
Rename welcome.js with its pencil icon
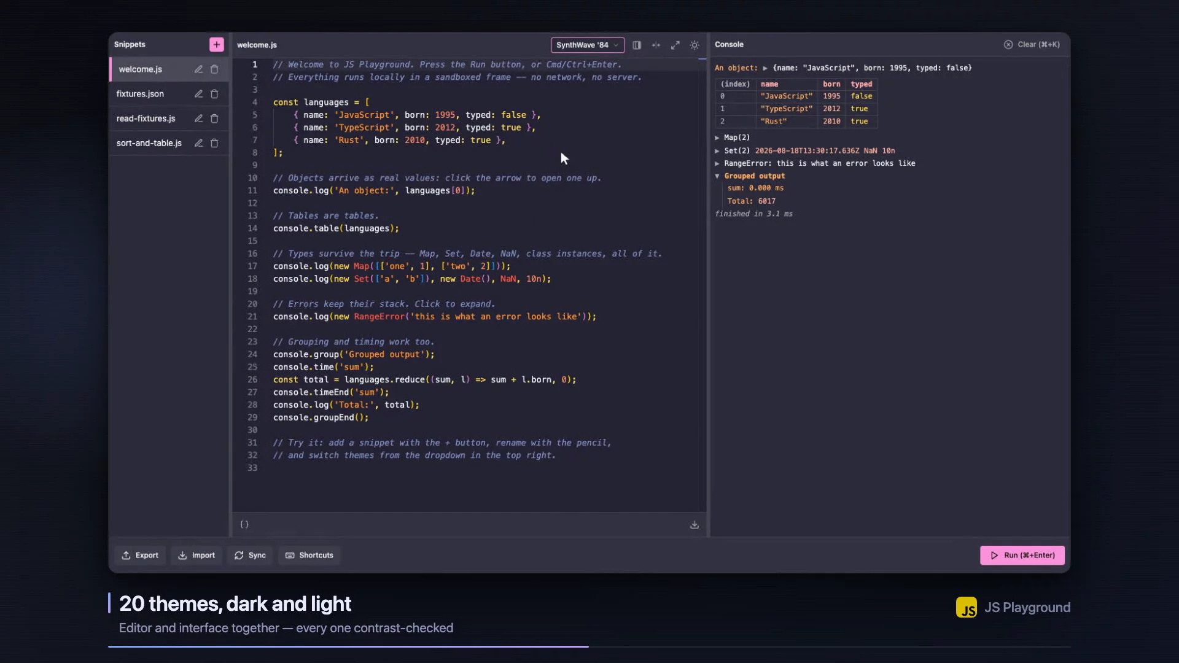click(x=198, y=69)
